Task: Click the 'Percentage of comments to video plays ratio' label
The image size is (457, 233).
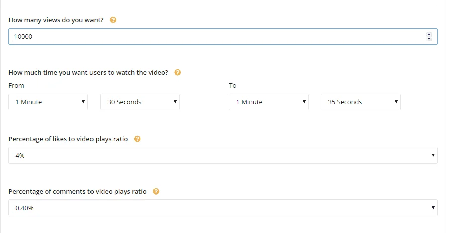Action: tap(77, 192)
